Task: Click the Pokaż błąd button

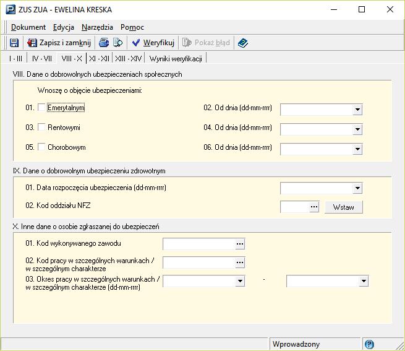Action: 206,43
